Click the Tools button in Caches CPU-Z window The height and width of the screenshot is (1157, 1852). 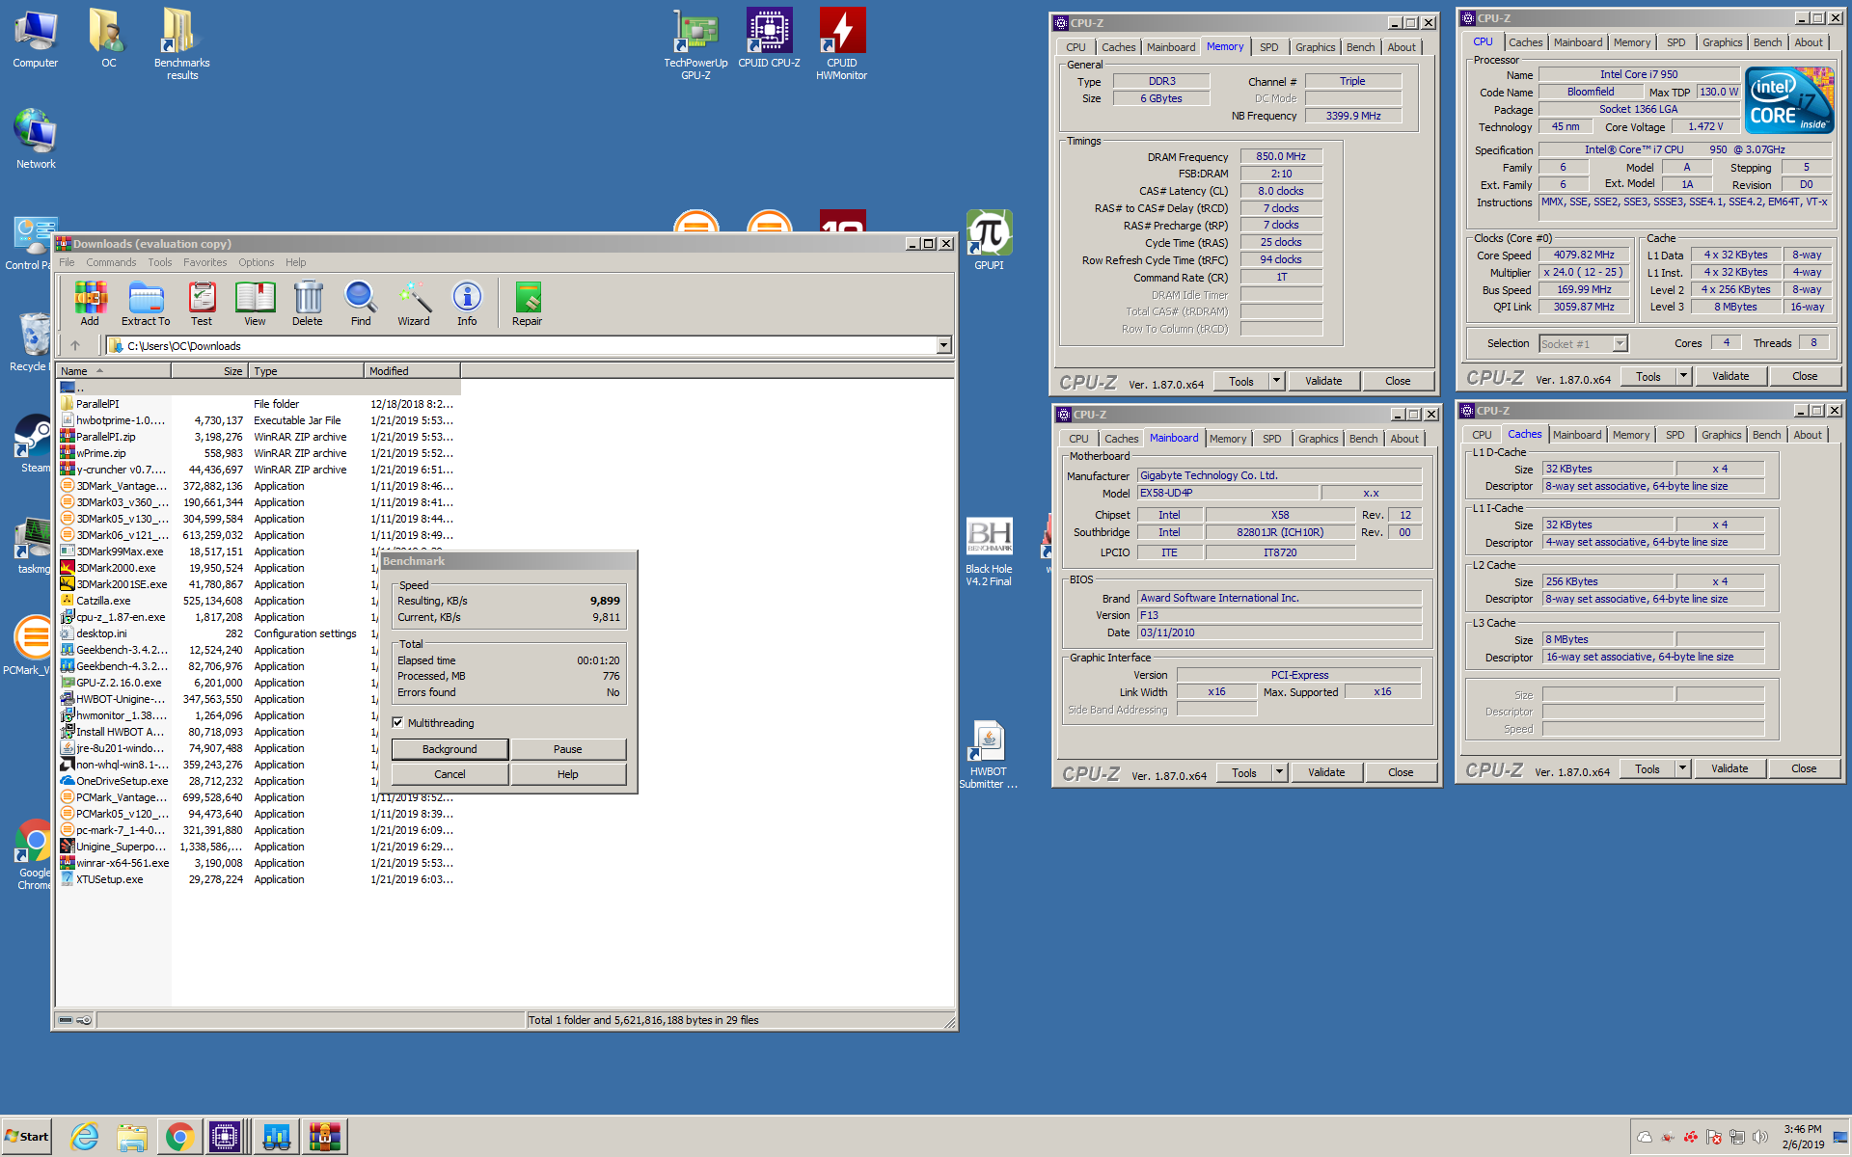(1647, 768)
